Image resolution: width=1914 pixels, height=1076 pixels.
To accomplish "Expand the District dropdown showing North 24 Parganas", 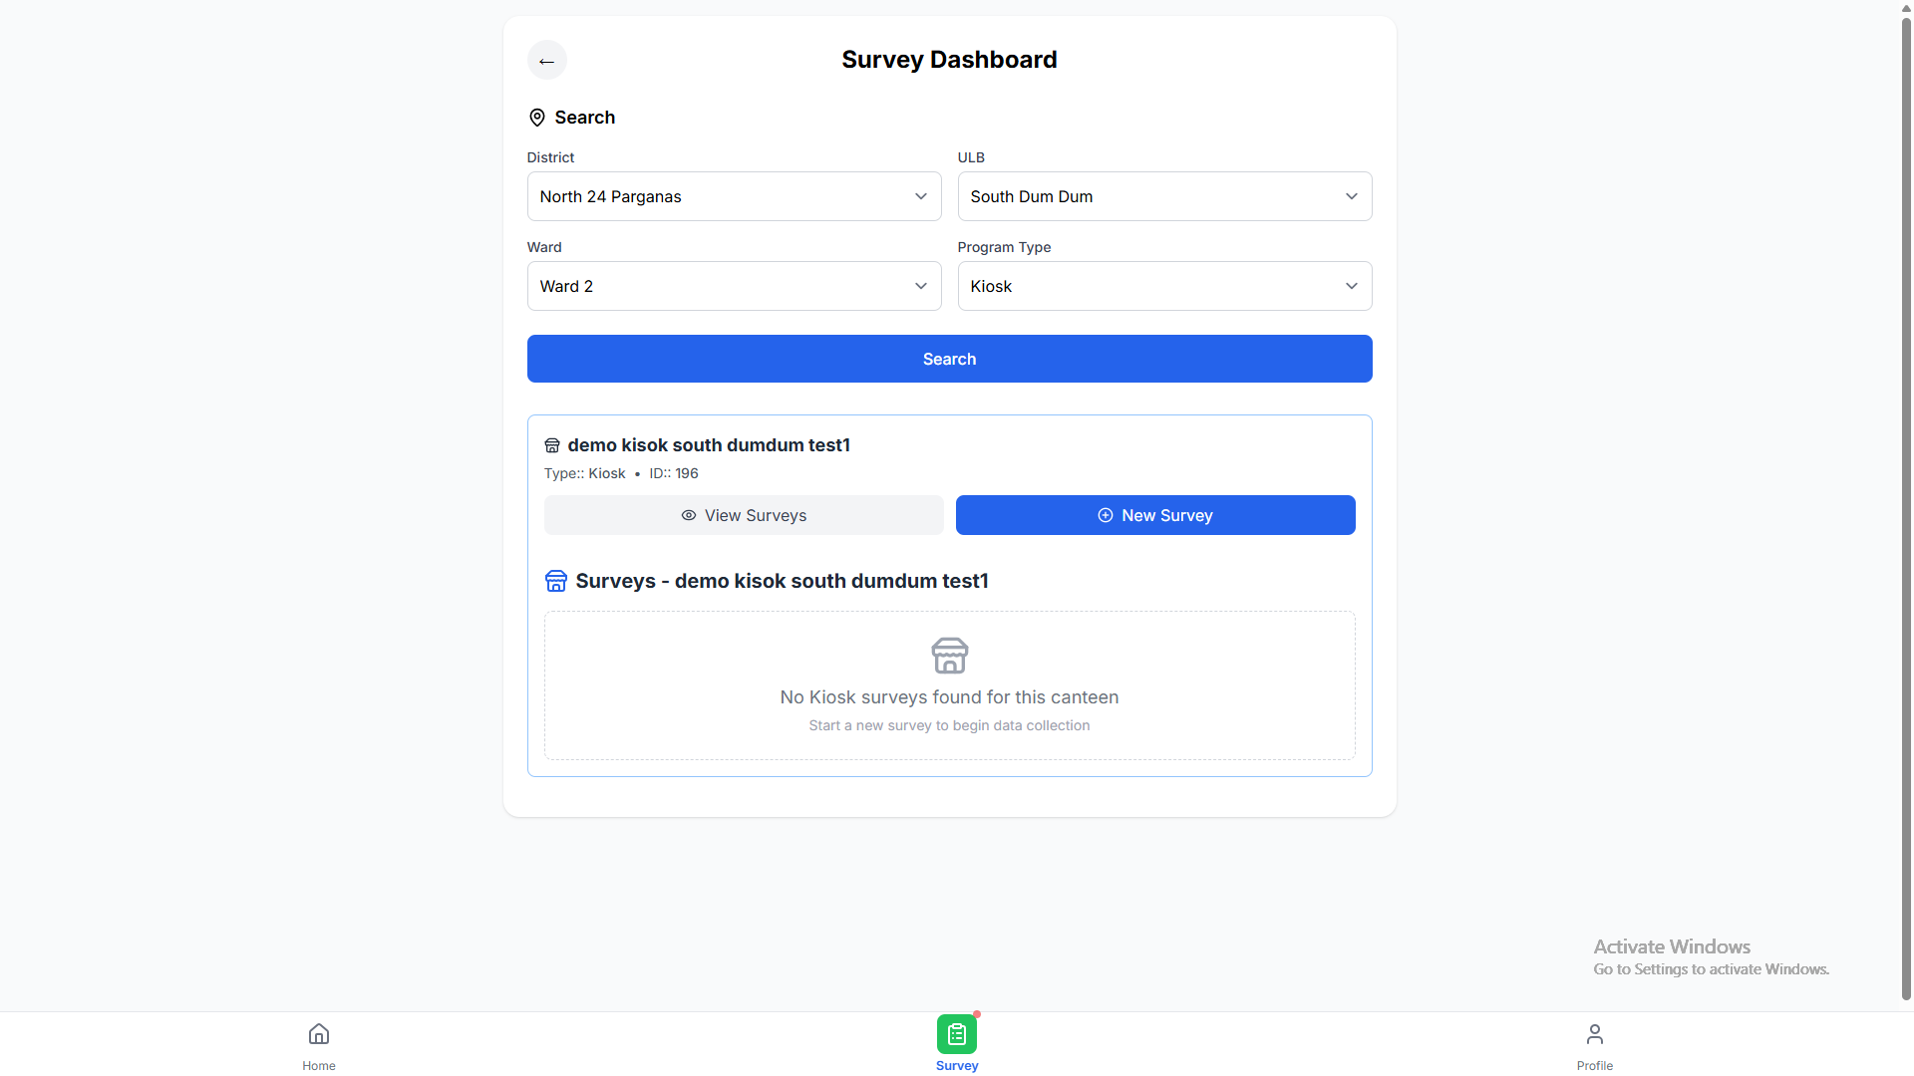I will tap(734, 196).
